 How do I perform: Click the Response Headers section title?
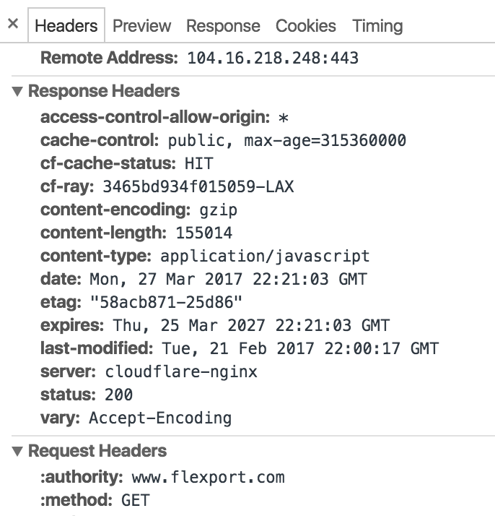coord(104,91)
